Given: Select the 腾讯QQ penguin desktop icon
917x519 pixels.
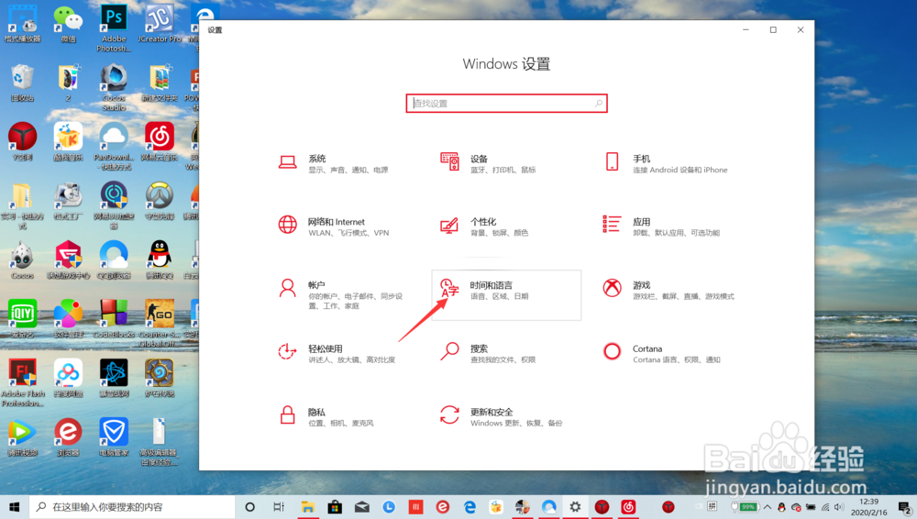Looking at the screenshot, I should tap(159, 260).
